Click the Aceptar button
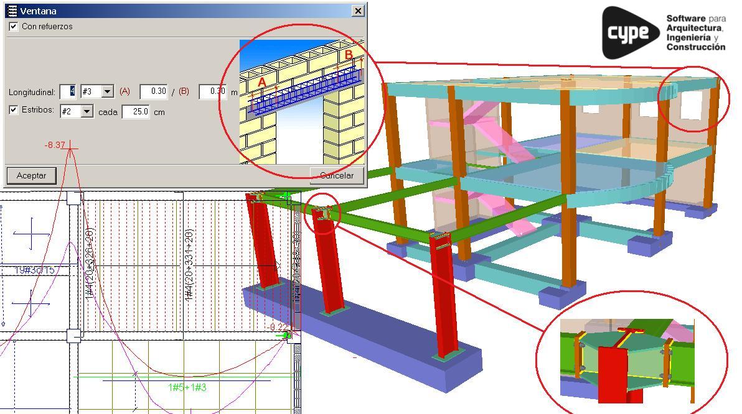 coord(31,175)
